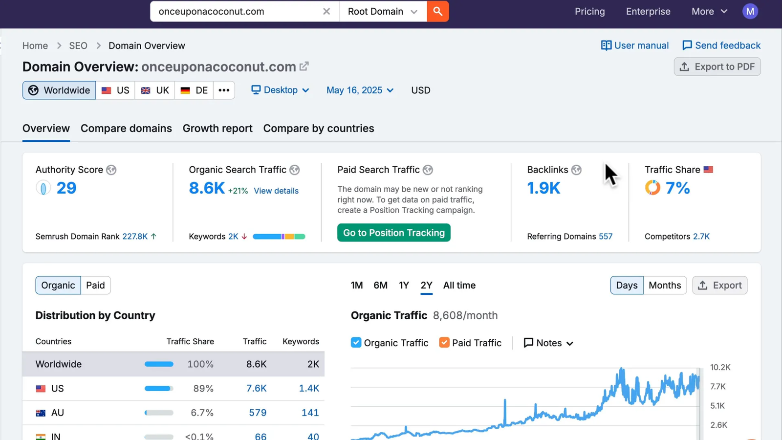Select the US database button

115,90
